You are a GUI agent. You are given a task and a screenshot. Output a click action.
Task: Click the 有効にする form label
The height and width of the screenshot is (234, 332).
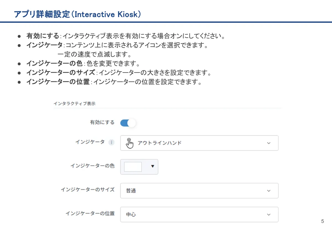(x=102, y=122)
